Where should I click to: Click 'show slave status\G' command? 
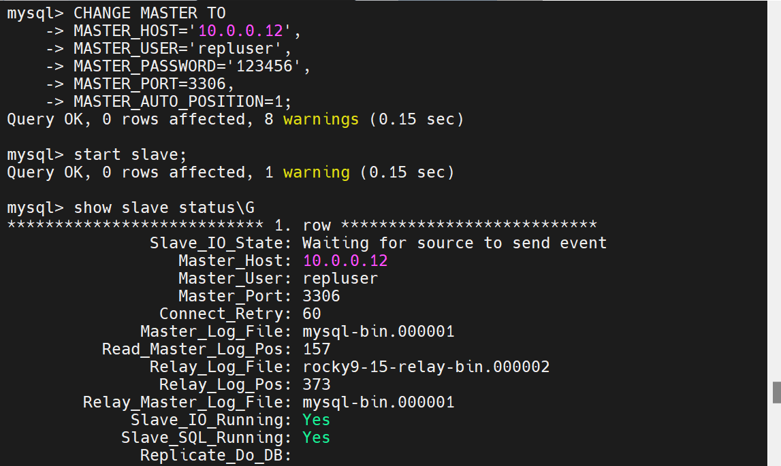(x=164, y=207)
